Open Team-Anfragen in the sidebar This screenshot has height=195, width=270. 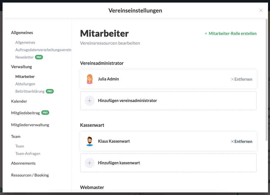(x=28, y=153)
